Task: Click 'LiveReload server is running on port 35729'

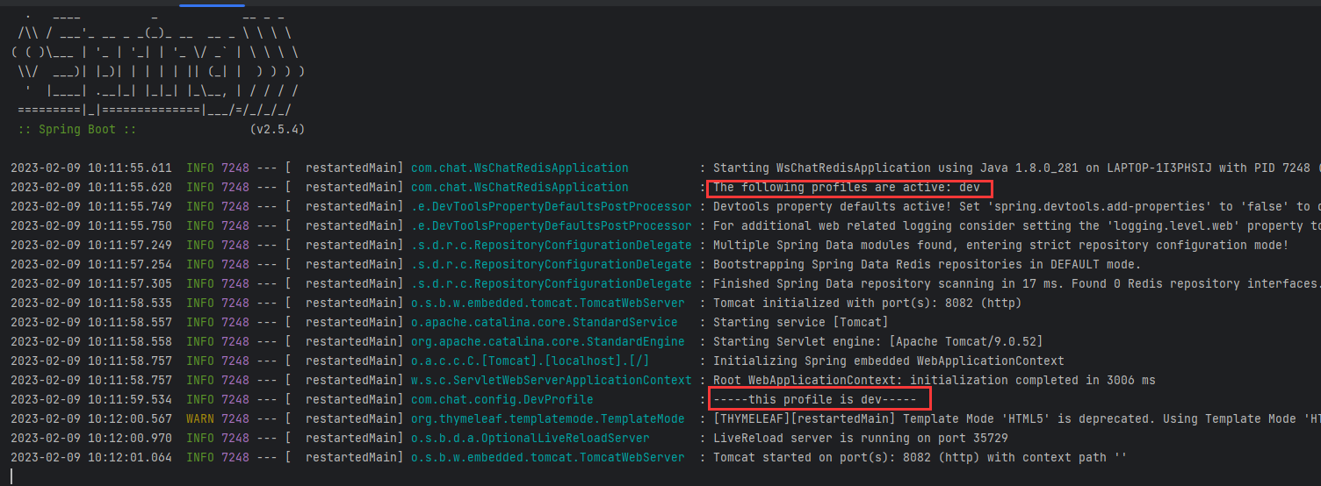Action: [x=860, y=438]
